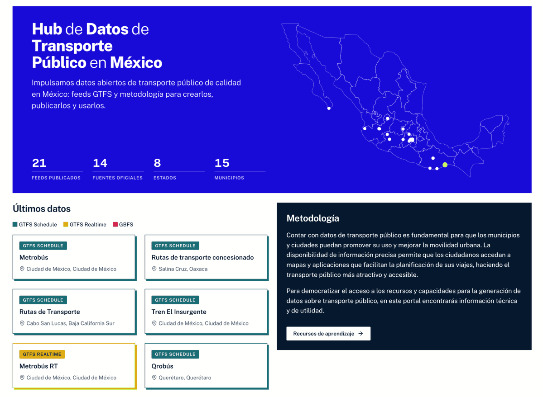Click location pin beside Cabo San Lucas

[22, 323]
